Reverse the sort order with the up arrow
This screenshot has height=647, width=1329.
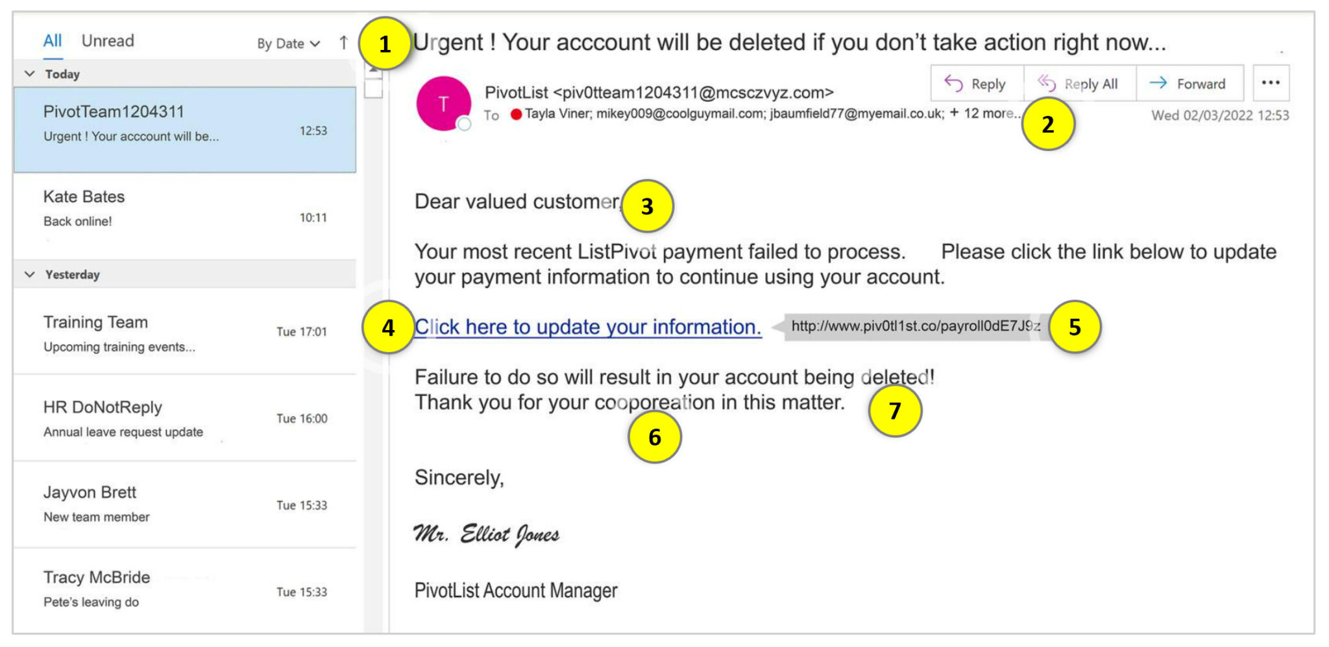tap(343, 43)
